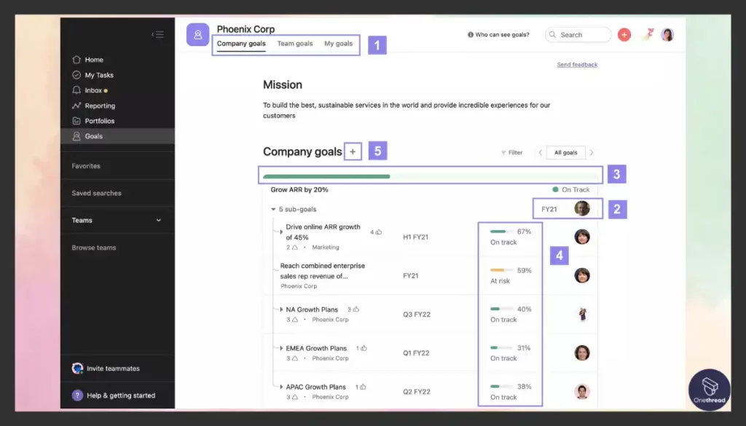Open the All goals period selector
The height and width of the screenshot is (426, 746).
[565, 153]
